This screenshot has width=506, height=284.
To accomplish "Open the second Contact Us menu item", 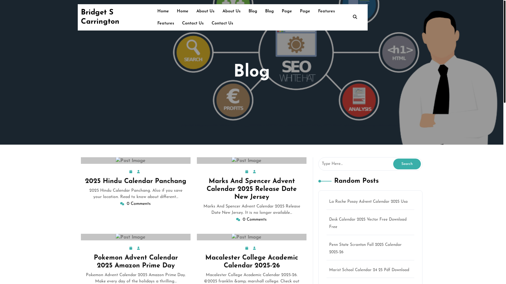I will tap(222, 23).
